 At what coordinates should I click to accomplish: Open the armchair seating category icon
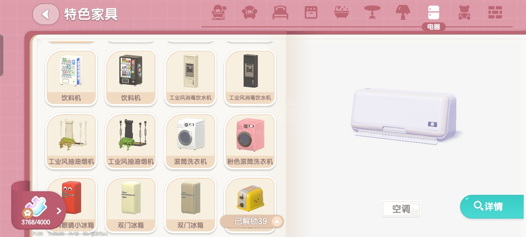pos(219,13)
